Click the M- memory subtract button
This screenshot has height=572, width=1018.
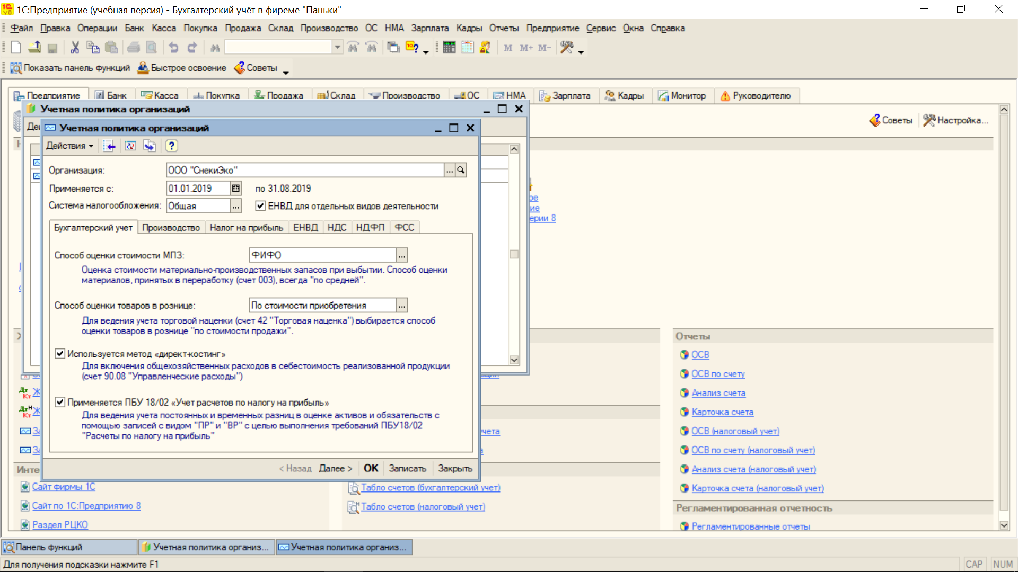click(x=545, y=48)
